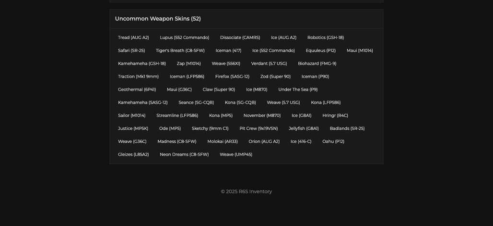Select Weave (G36C) skin

coord(132,142)
